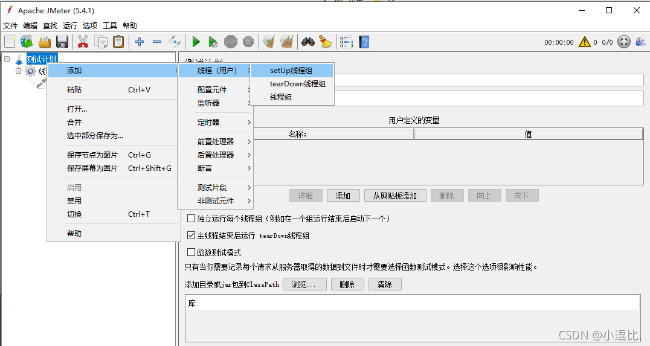This screenshot has height=346, width=650.
Task: Click the New test plan icon
Action: [10, 42]
